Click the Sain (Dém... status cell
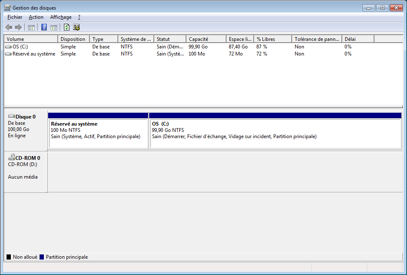The image size is (407, 275). (x=170, y=47)
